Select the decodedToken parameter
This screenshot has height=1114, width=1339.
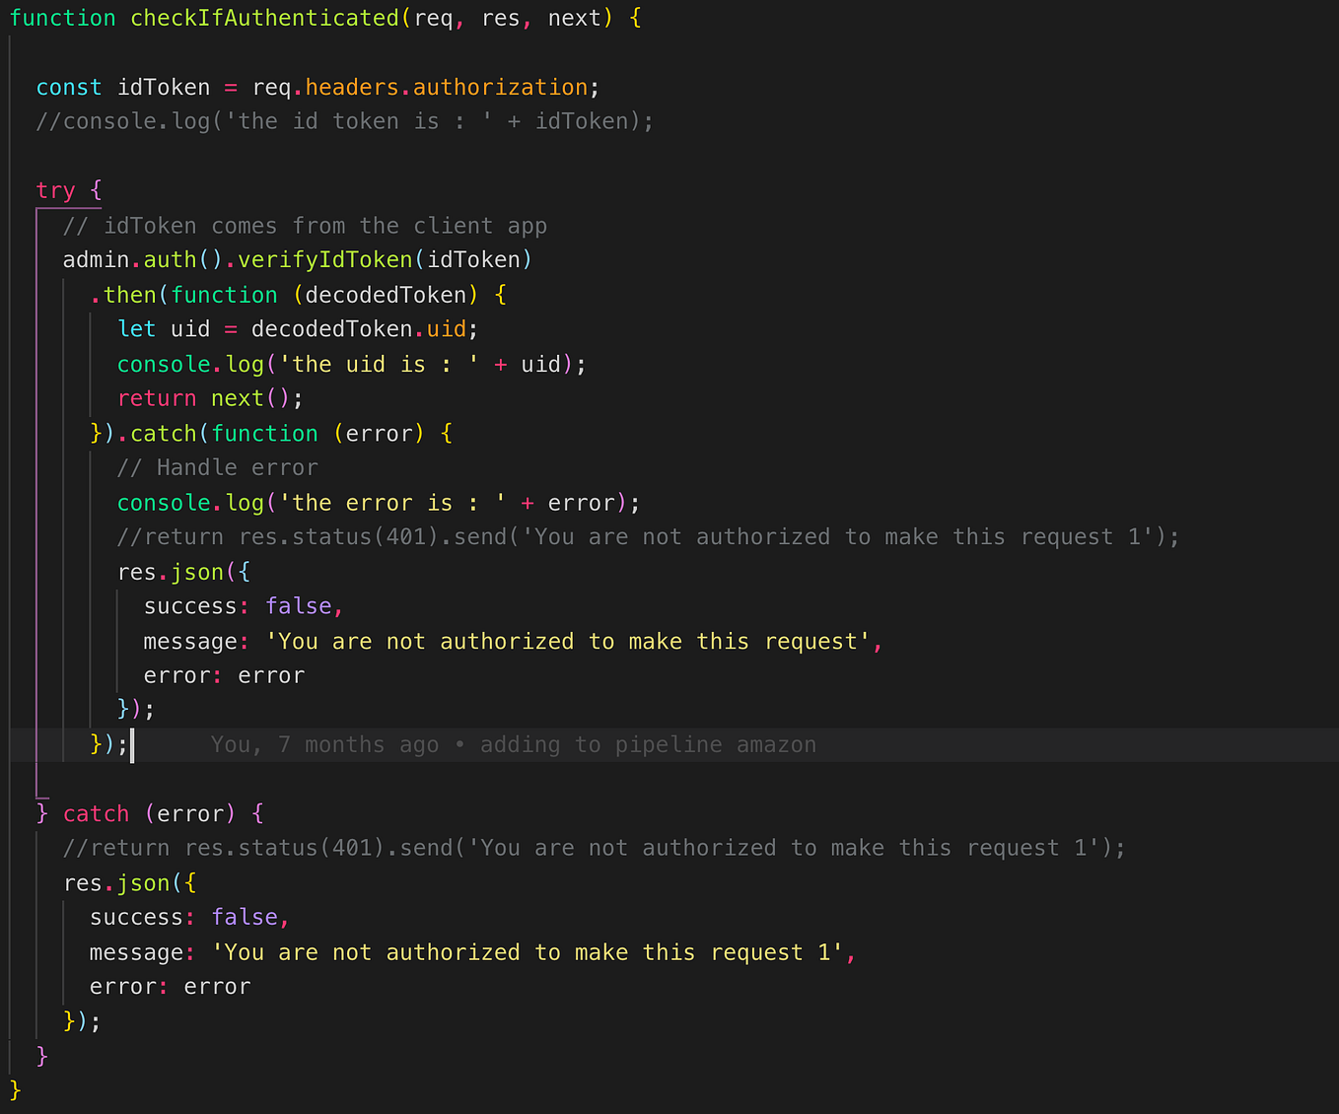click(x=384, y=294)
